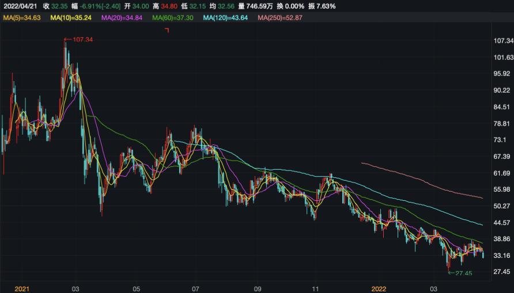Click the 2022/04/21 date in header
This screenshot has height=293, width=514.
pyautogui.click(x=20, y=6)
